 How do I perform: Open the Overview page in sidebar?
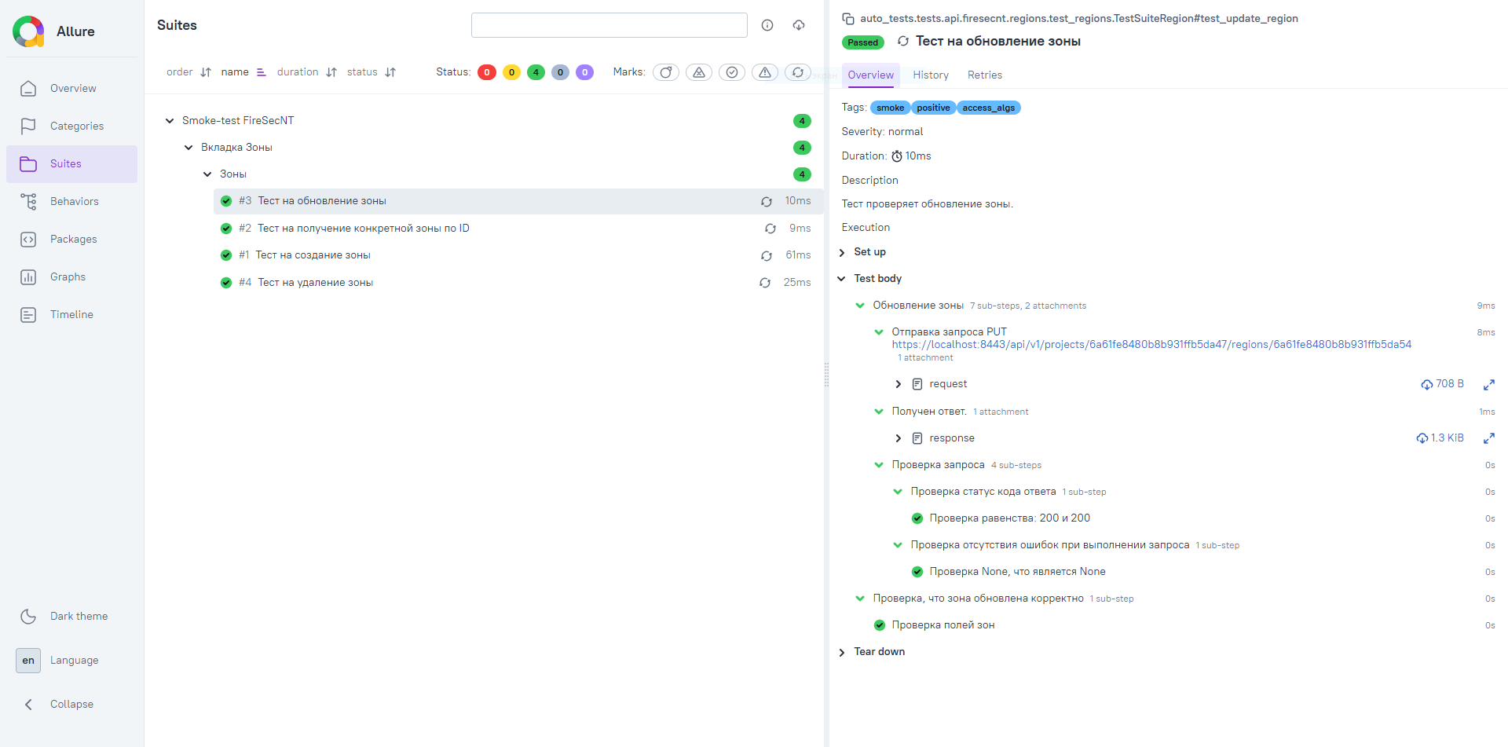pyautogui.click(x=71, y=89)
